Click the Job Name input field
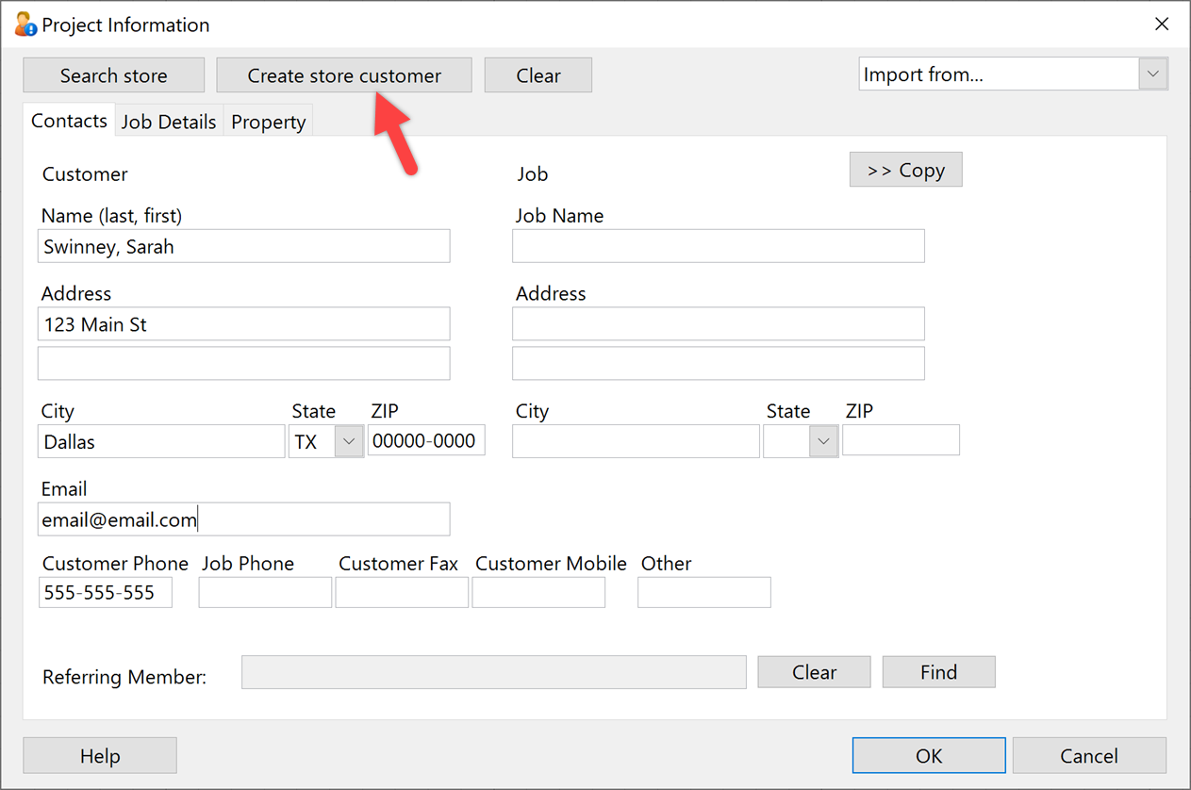 pos(718,246)
